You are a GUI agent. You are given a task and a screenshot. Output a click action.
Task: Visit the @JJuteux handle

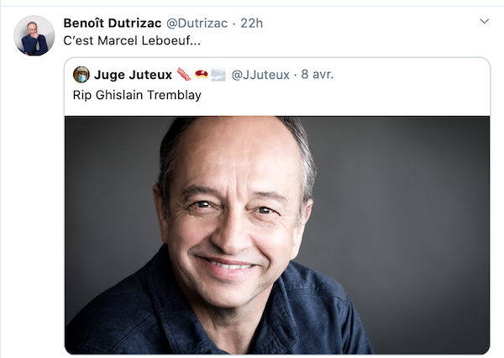[x=260, y=75]
